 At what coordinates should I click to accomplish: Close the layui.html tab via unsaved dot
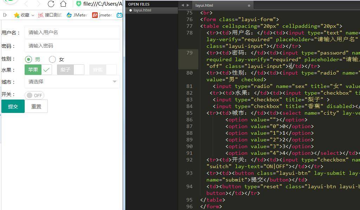pos(249,5)
